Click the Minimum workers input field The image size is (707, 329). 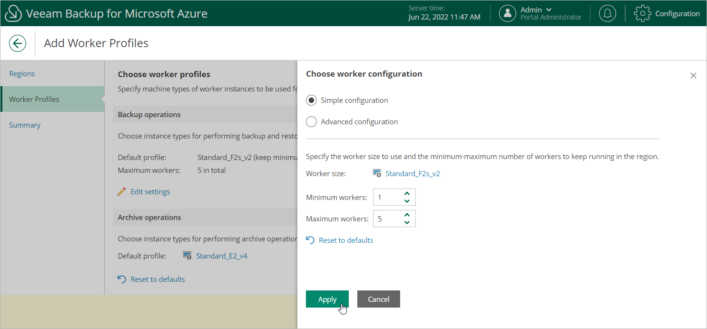pos(387,197)
